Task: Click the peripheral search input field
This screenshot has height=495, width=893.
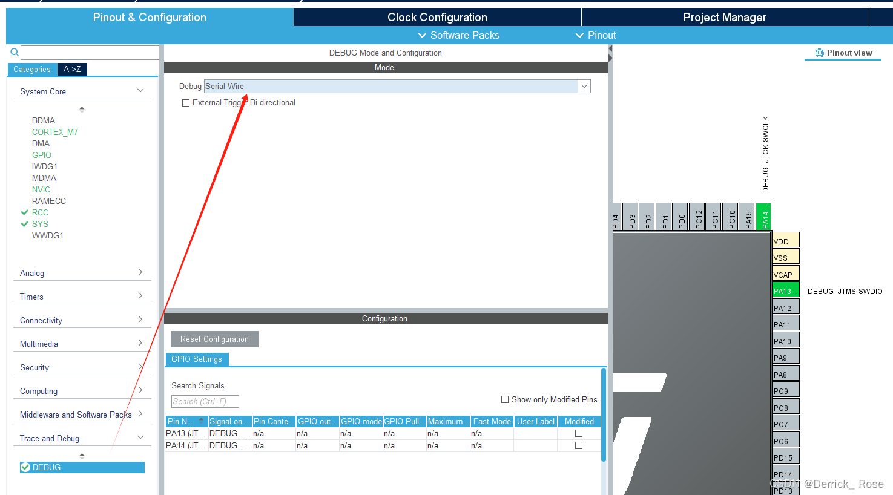Action: pyautogui.click(x=90, y=53)
